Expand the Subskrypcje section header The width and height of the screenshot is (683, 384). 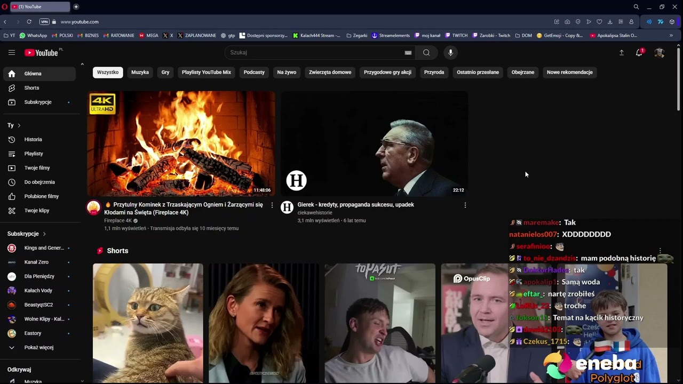(x=27, y=234)
